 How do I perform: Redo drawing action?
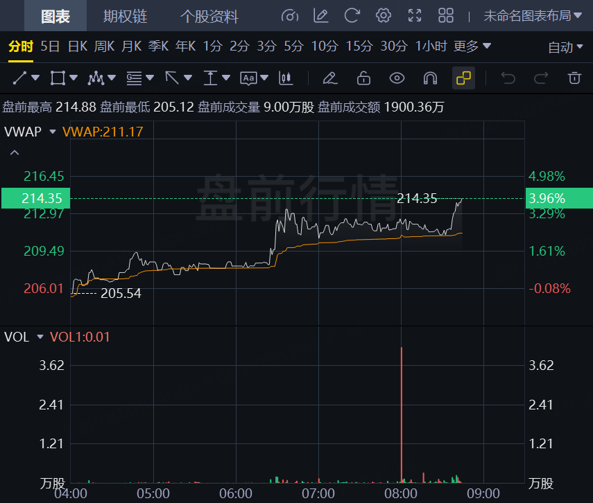click(541, 78)
